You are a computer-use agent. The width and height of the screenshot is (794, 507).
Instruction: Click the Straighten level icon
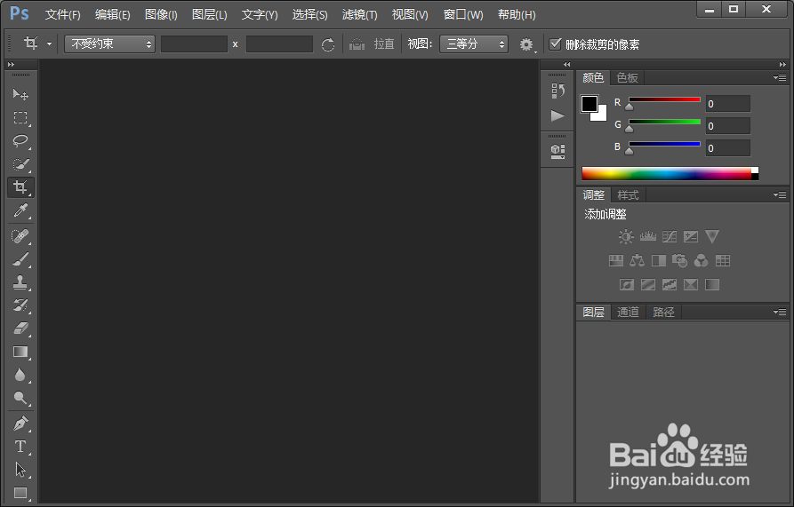[357, 44]
